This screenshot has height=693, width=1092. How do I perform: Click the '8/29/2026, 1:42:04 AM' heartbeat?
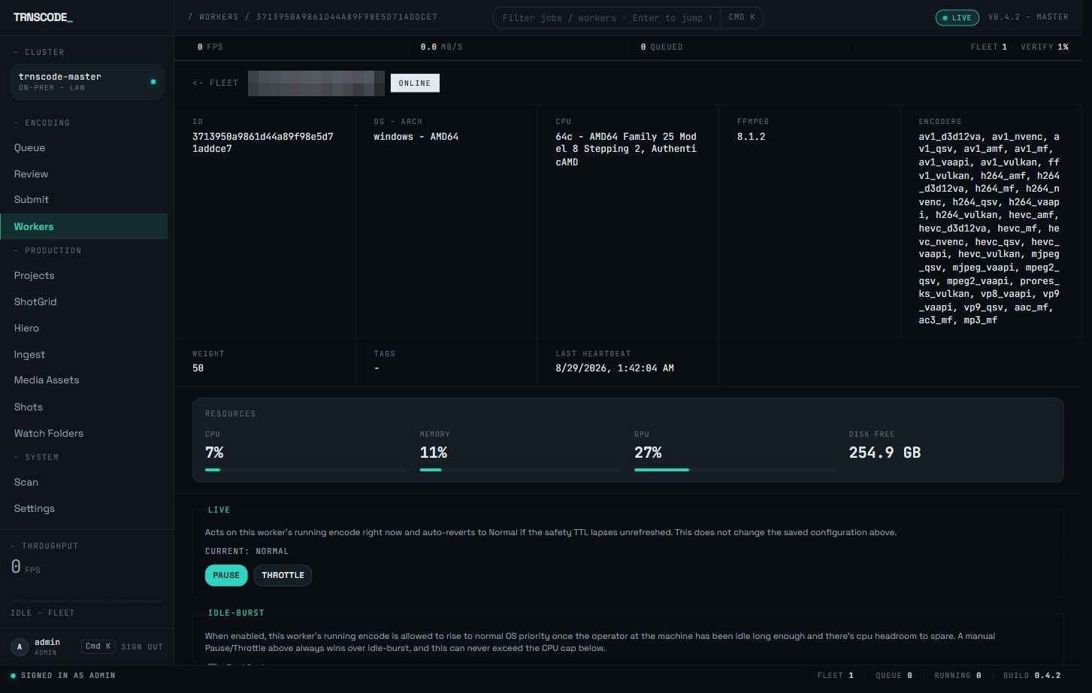615,368
